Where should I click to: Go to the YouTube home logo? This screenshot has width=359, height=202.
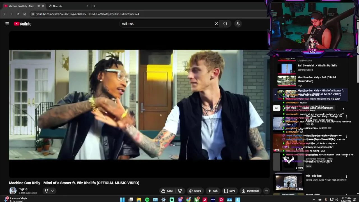[x=22, y=24]
